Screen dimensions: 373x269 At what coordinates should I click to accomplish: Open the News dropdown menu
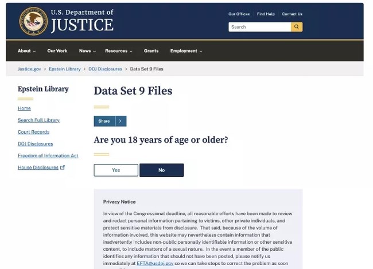click(87, 51)
